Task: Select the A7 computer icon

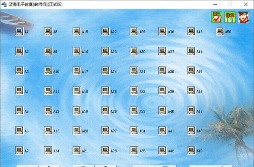Action: point(19,151)
